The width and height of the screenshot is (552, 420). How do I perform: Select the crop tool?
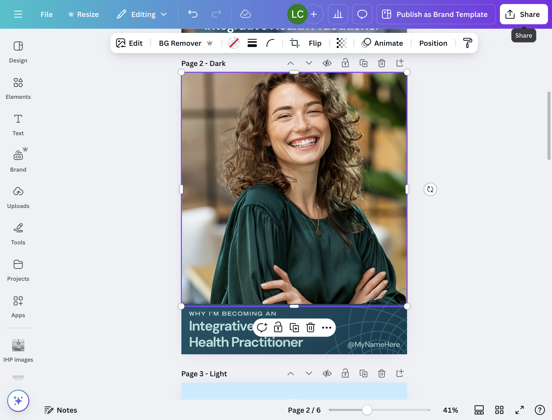pos(294,43)
